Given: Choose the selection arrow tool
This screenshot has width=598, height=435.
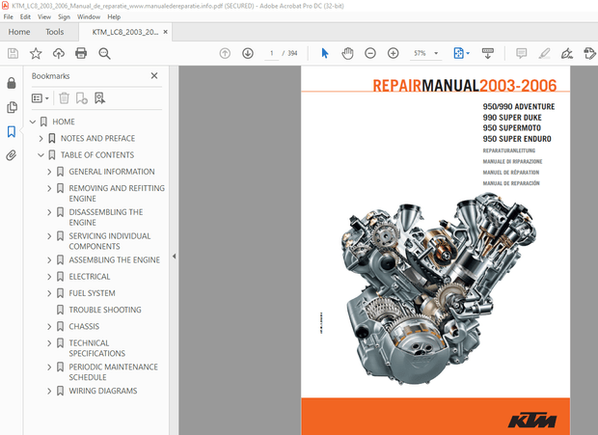Looking at the screenshot, I should pyautogui.click(x=325, y=53).
